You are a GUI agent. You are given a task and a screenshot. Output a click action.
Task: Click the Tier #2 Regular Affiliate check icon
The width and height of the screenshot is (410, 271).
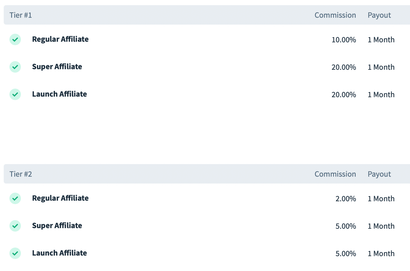point(15,198)
